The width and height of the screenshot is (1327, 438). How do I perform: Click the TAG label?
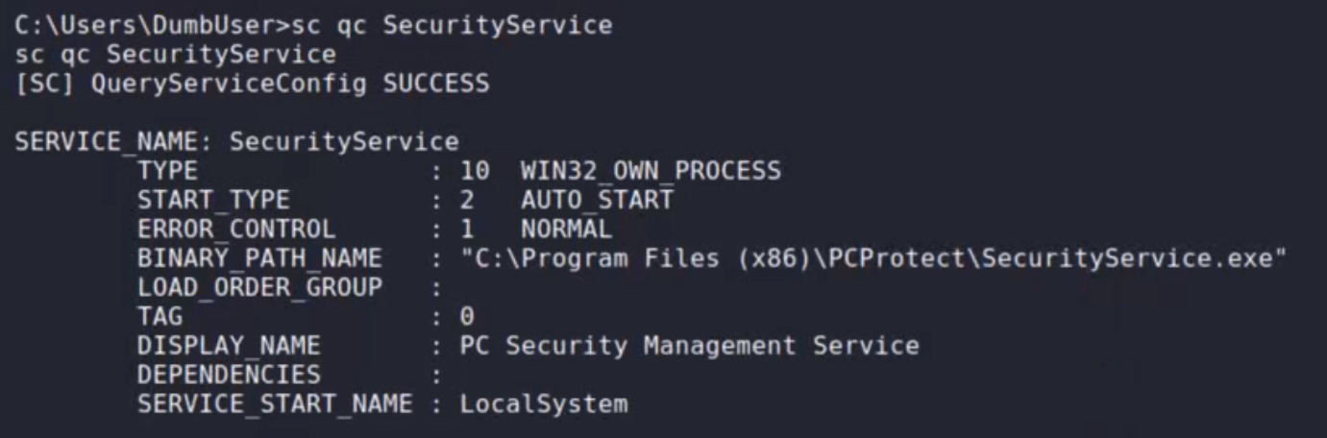(160, 316)
